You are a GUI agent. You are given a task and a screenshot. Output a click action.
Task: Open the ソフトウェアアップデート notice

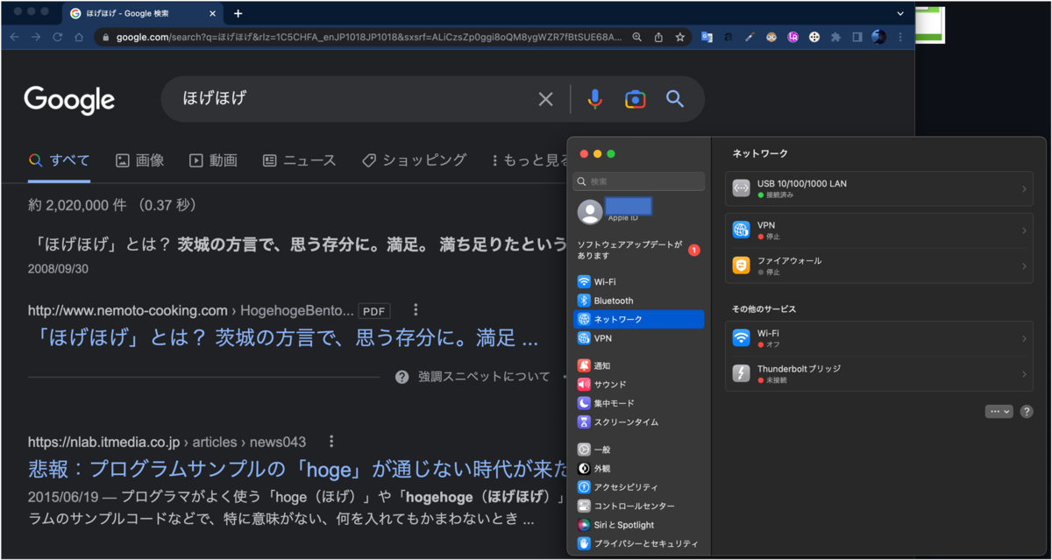click(x=639, y=250)
